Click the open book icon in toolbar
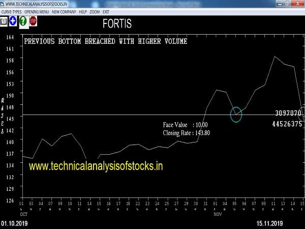This screenshot has height=229, width=305. tap(4, 21)
